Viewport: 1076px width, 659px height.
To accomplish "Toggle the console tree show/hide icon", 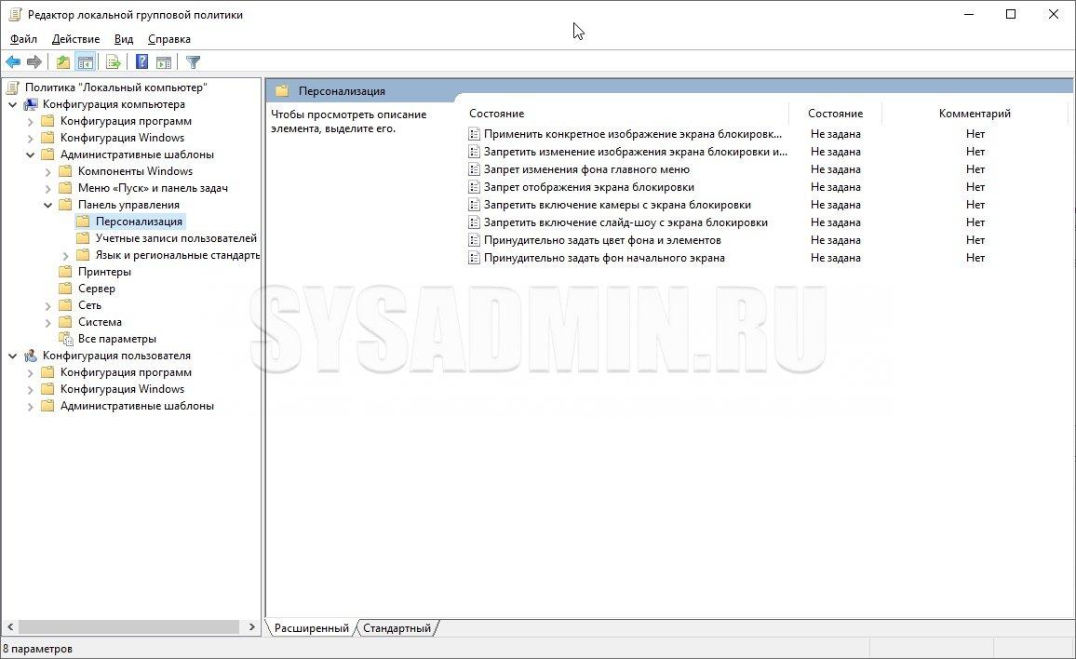I will tap(85, 62).
